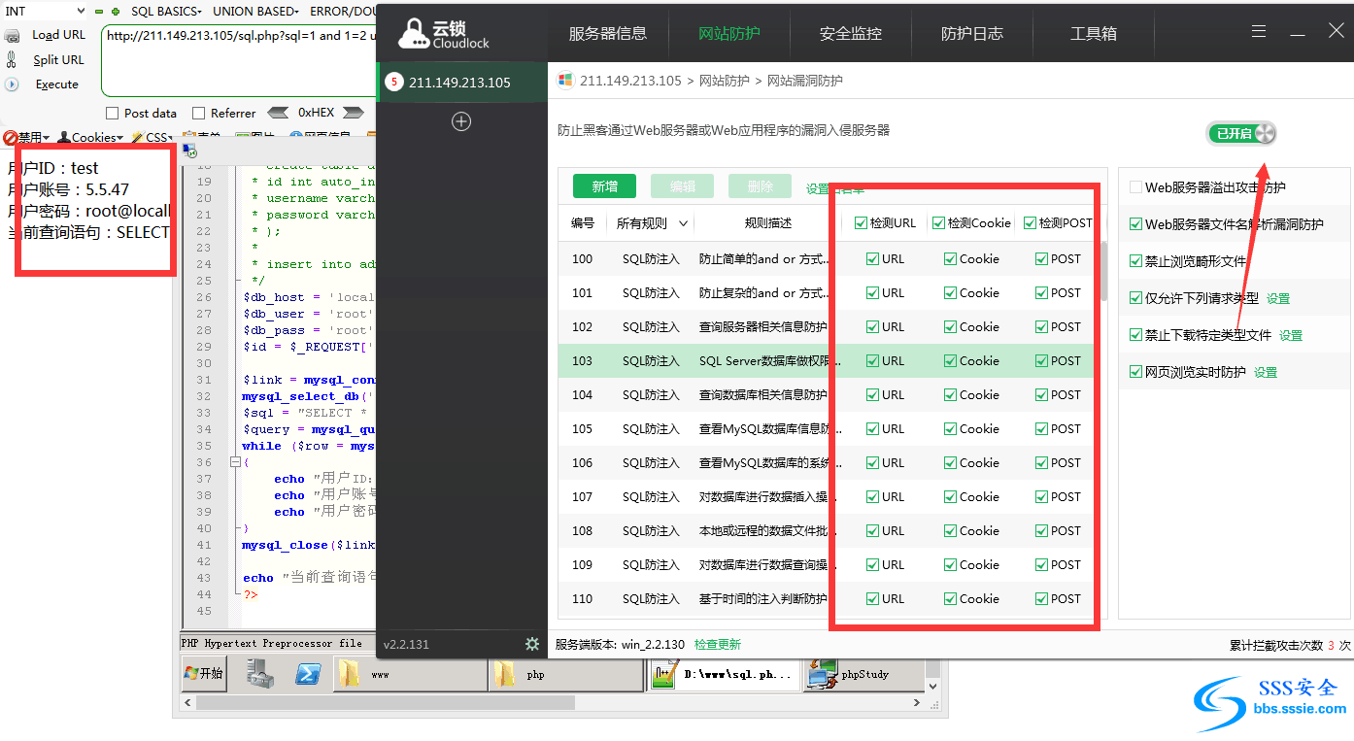Uncheck Web服务器文件名解析漏洞防护 option
1354x741 pixels.
pos(1135,224)
